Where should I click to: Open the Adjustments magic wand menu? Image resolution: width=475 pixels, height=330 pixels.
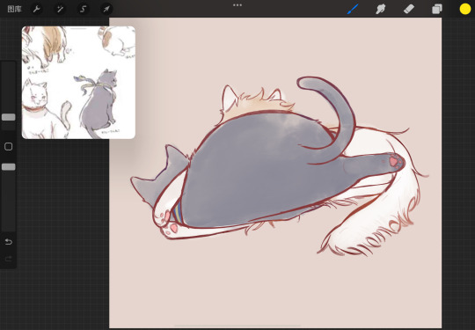pos(60,9)
